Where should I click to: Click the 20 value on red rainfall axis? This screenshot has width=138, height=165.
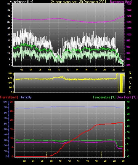(12, 120)
